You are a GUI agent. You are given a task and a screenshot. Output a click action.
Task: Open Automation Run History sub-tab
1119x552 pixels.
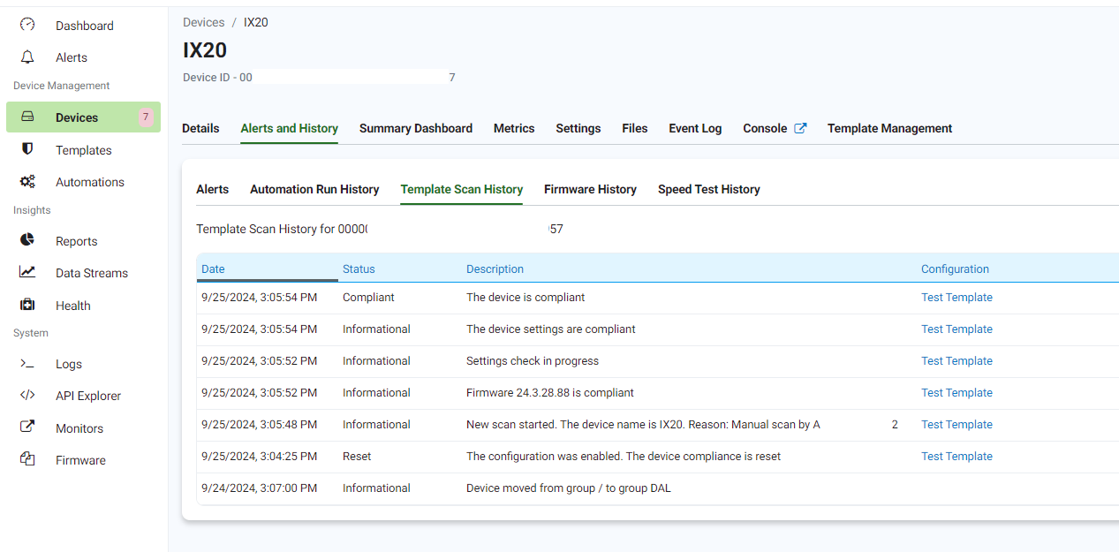314,189
